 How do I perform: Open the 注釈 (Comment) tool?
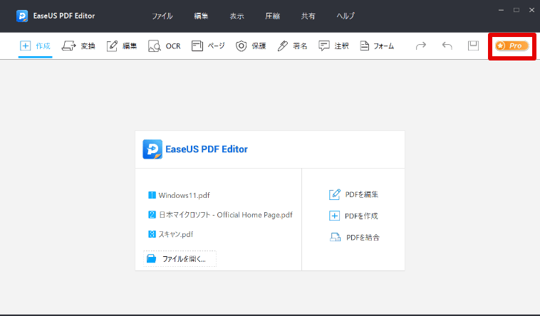pyautogui.click(x=333, y=46)
